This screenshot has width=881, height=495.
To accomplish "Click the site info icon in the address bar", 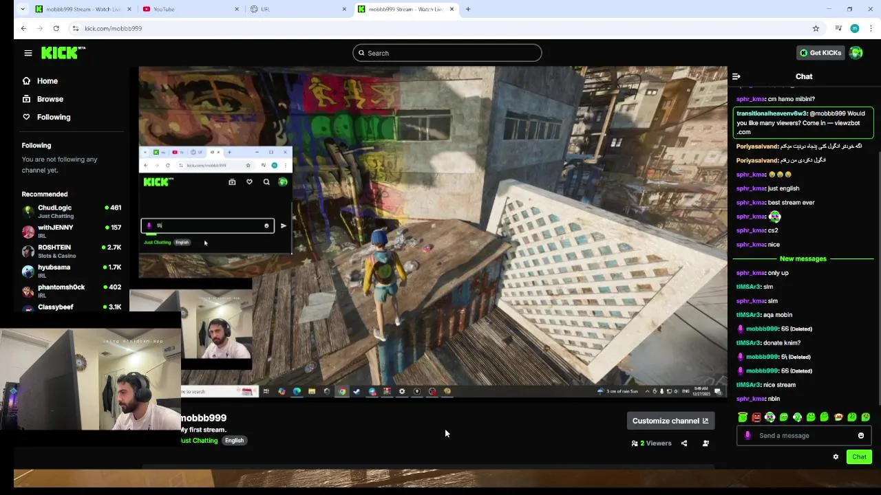I will 74,28.
